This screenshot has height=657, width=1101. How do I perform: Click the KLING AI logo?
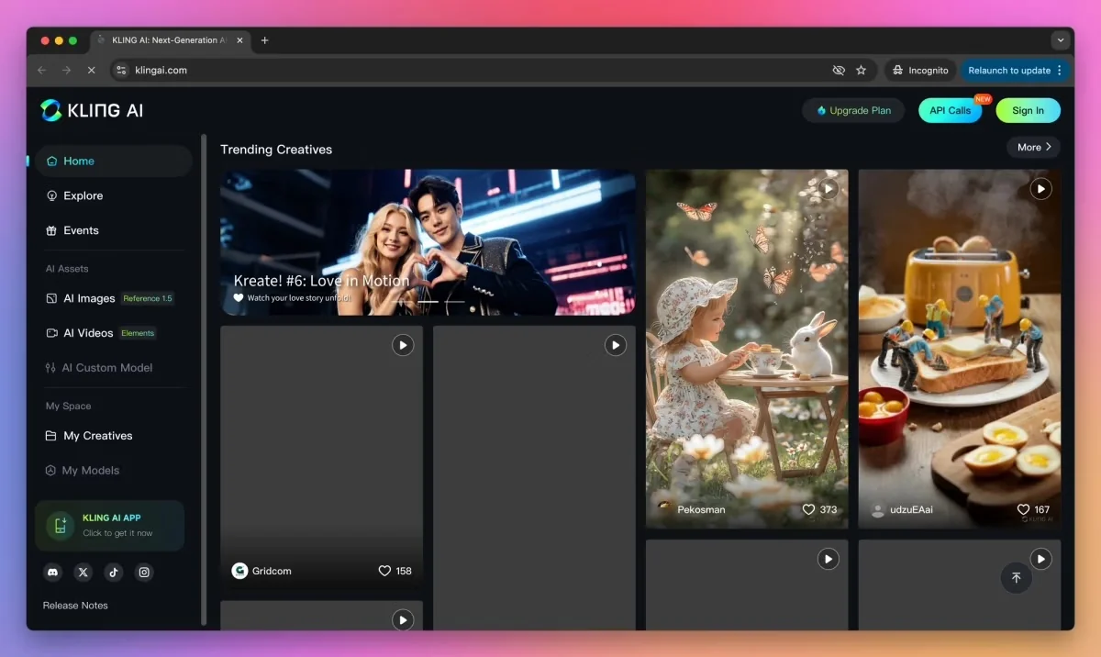tap(92, 110)
